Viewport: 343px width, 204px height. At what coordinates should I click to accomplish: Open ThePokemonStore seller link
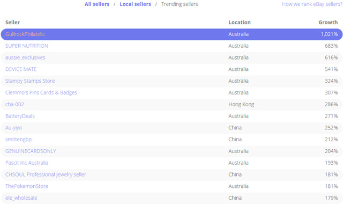click(x=27, y=186)
